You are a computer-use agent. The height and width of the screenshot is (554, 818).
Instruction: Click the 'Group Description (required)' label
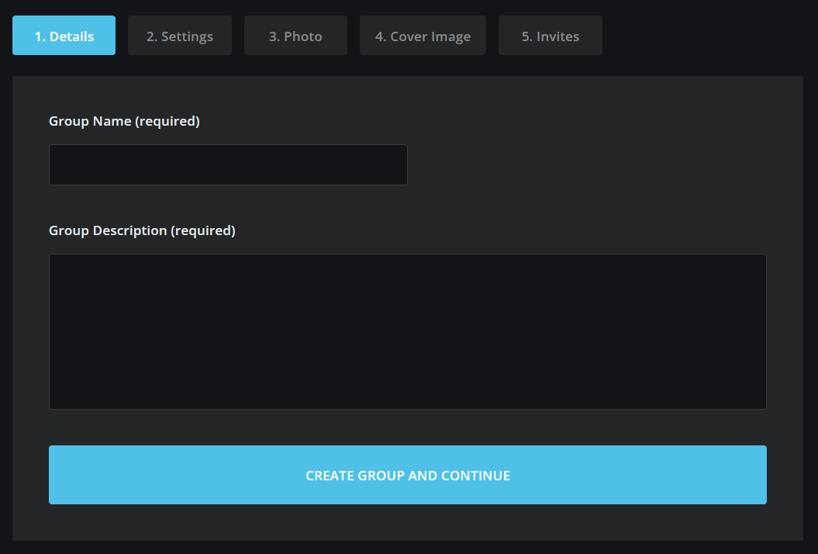[142, 230]
